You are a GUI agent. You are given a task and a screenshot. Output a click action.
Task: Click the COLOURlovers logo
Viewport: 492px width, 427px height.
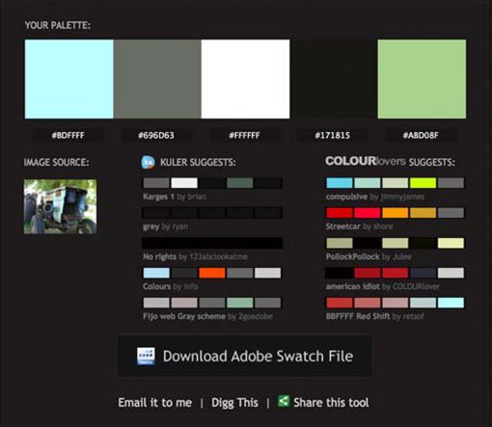(365, 161)
